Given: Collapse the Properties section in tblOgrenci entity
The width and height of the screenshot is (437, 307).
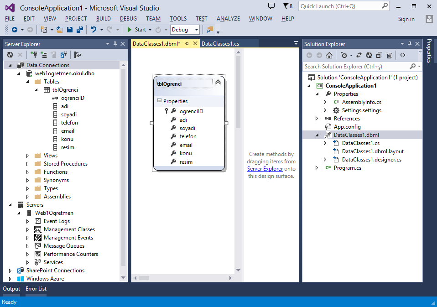Looking at the screenshot, I should click(x=159, y=100).
